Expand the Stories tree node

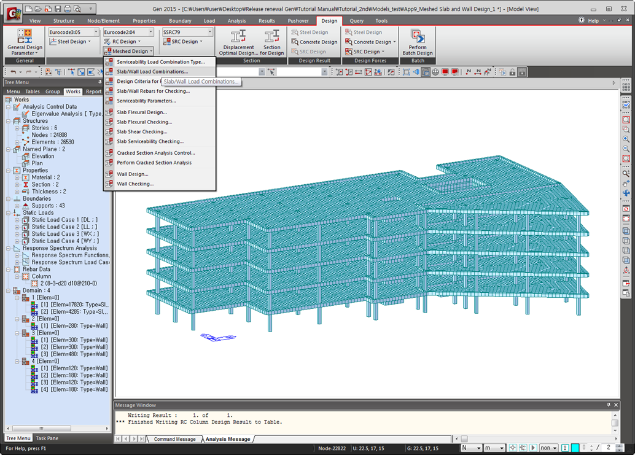(17, 128)
